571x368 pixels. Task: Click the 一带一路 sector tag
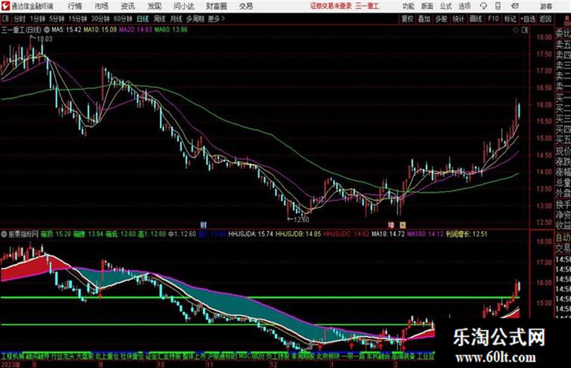(353, 356)
